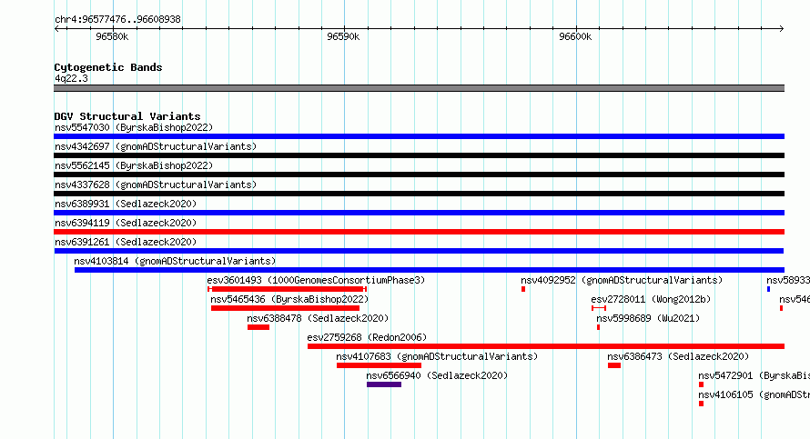Click the nsv6394119 (Sedlazeck2020) label
This screenshot has width=810, height=439.
(x=126, y=223)
